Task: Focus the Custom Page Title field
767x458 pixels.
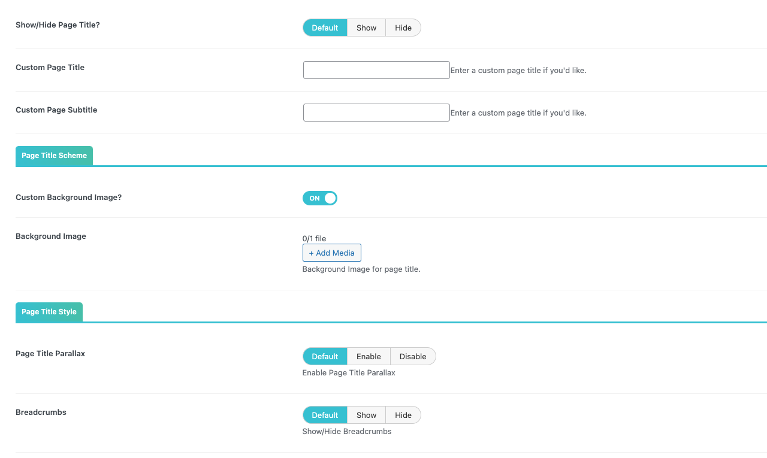Action: (376, 70)
